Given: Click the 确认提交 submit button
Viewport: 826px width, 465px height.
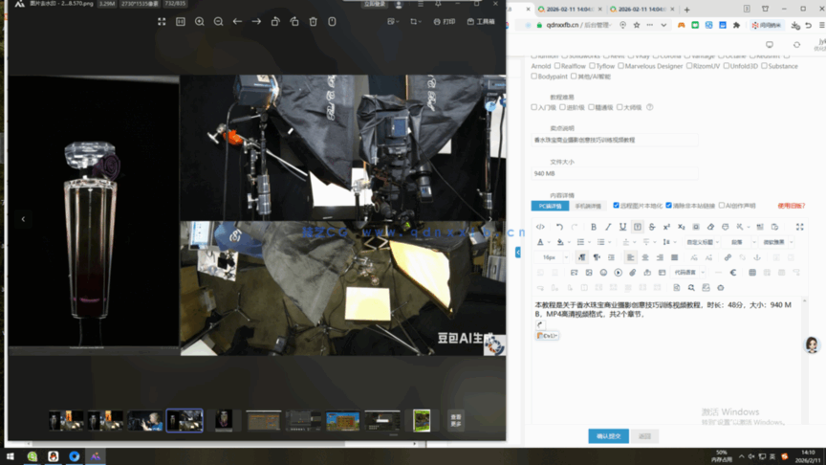Looking at the screenshot, I should (608, 436).
